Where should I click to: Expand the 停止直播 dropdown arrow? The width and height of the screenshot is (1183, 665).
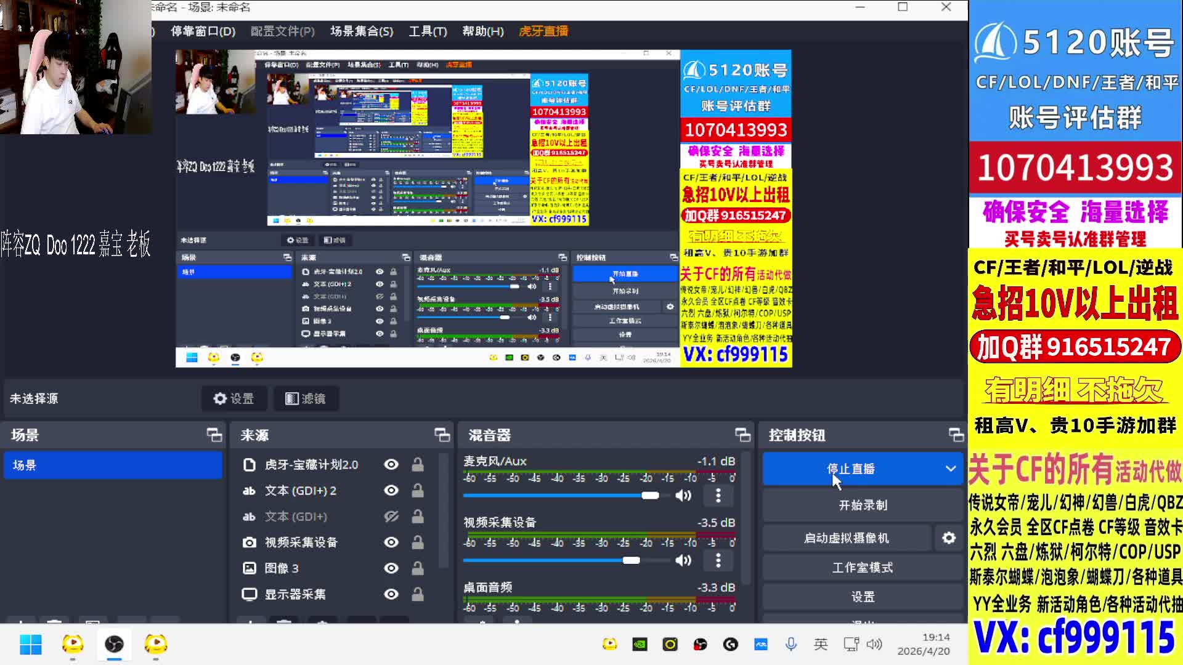click(951, 469)
